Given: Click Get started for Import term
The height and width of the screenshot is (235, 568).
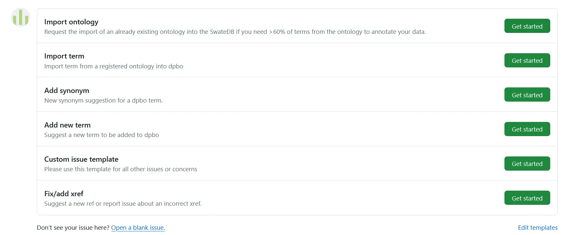Looking at the screenshot, I should point(527,60).
